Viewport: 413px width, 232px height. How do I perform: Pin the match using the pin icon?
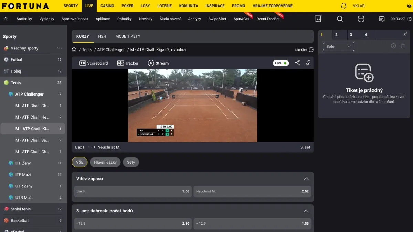coord(308,63)
